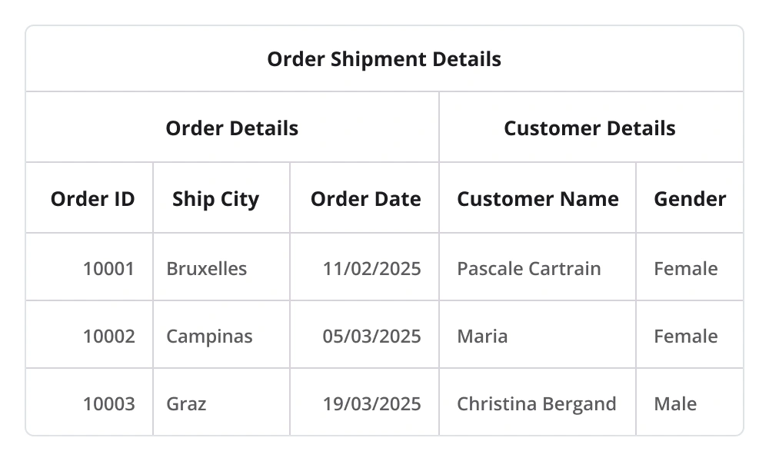Select the Order Details group header
769x461 pixels.
click(x=231, y=128)
